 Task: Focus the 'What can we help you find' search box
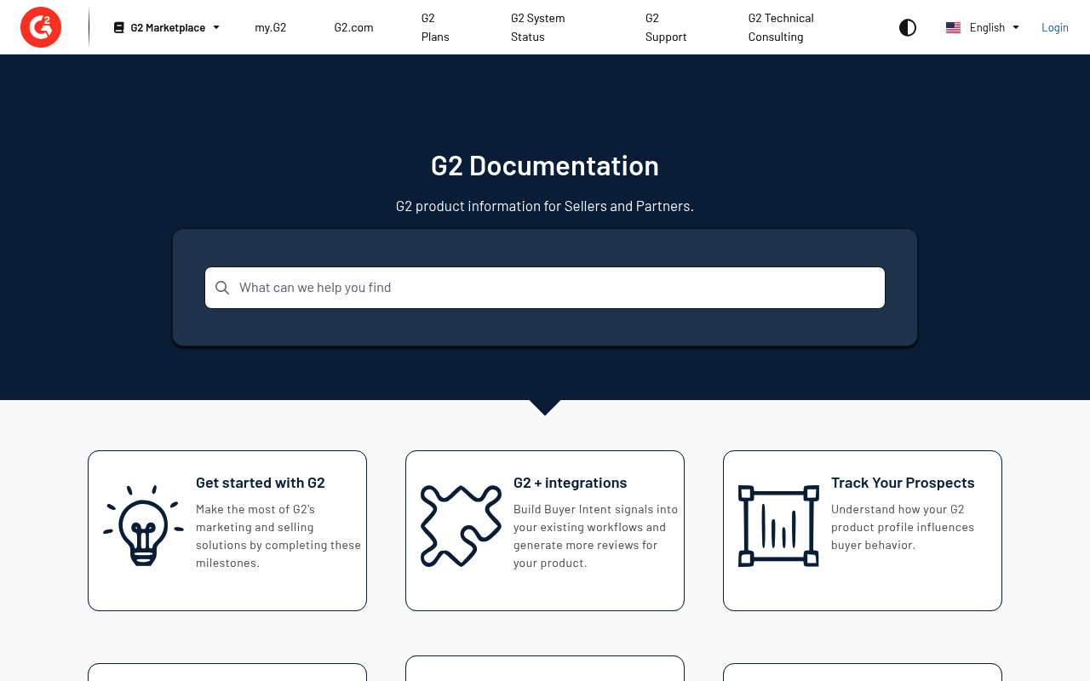pyautogui.click(x=545, y=288)
